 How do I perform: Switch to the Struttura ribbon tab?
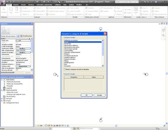[x=31, y=5]
